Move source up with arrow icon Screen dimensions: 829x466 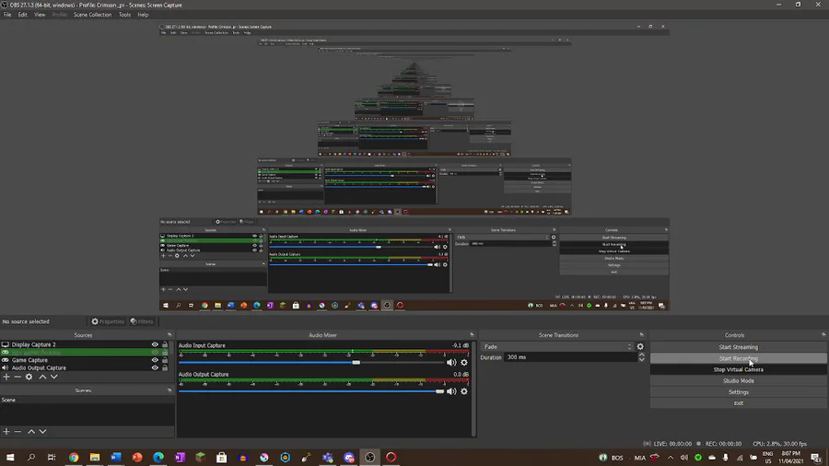pyautogui.click(x=42, y=377)
